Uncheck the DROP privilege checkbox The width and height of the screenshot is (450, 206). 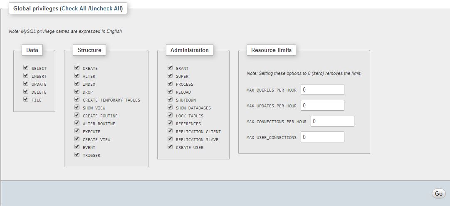point(77,92)
